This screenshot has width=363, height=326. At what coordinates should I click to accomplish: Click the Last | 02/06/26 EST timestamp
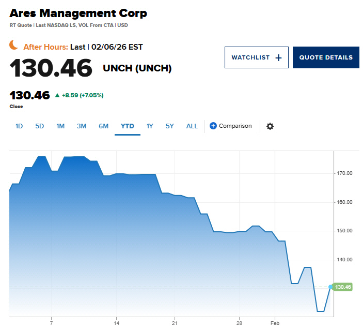pyautogui.click(x=106, y=47)
